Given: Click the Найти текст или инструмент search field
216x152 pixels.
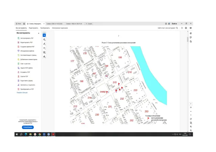Looking at the screenshot, I should (x=168, y=28).
